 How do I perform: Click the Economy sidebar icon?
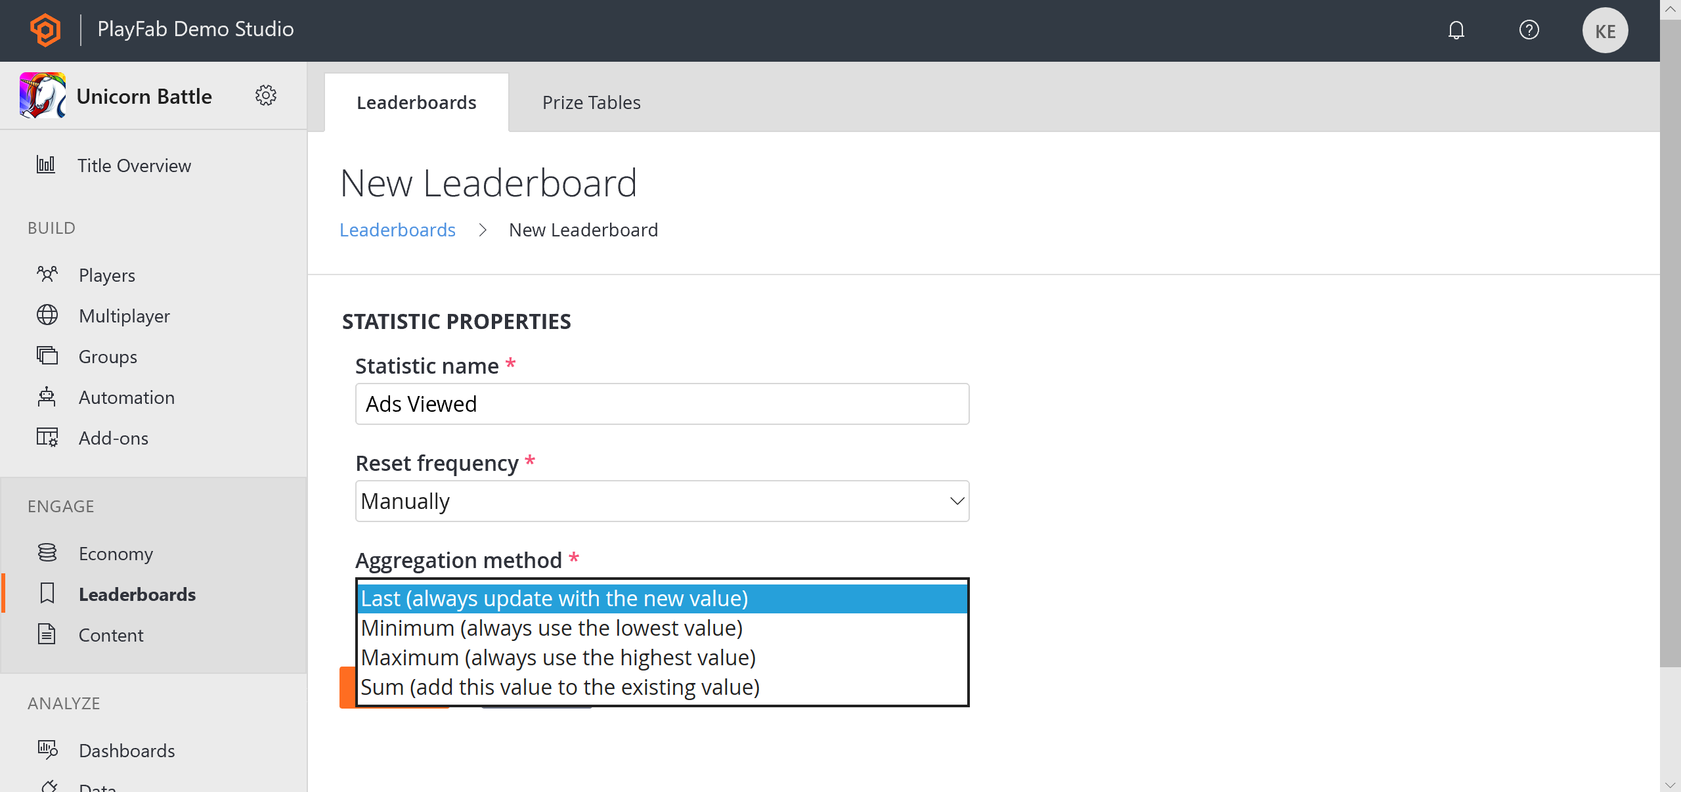point(47,553)
